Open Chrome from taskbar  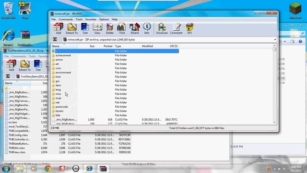48,169
